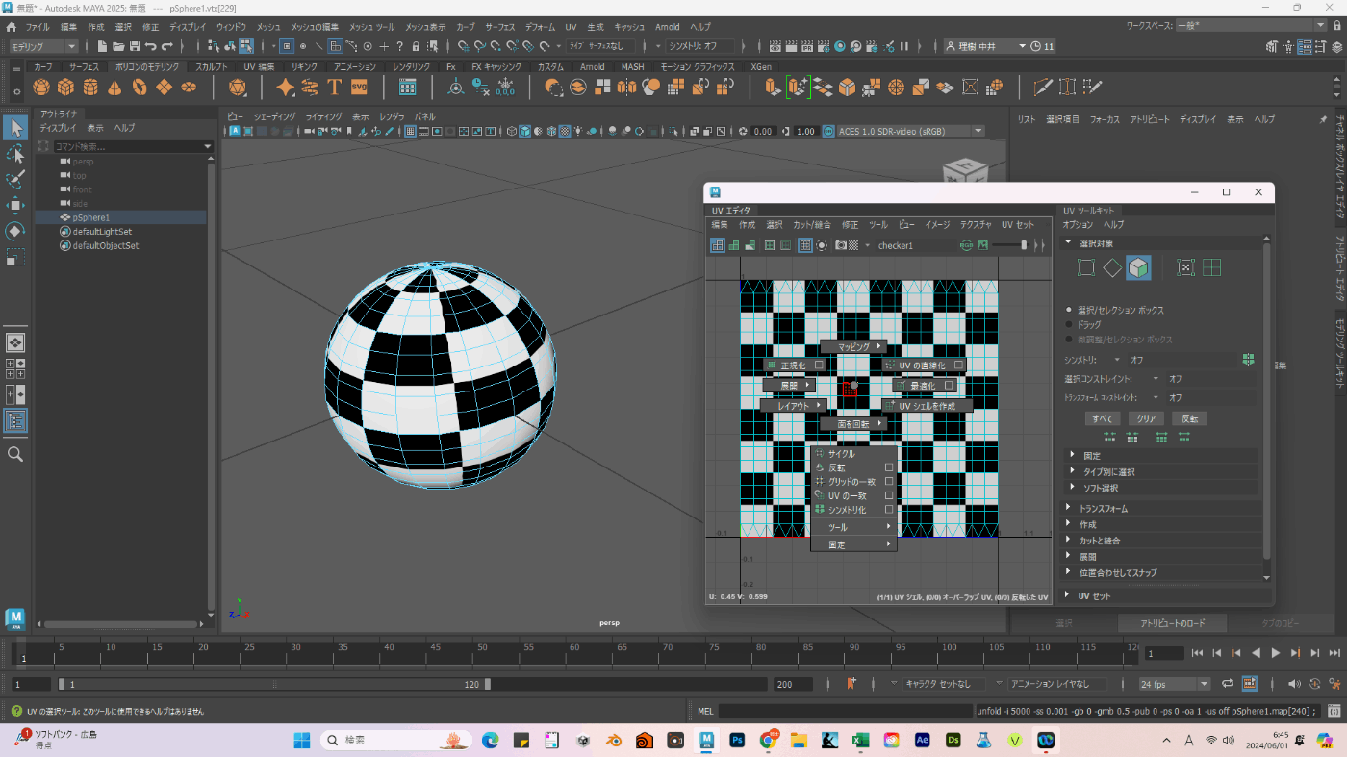Open the モデリング menu set dropdown
The image size is (1347, 757).
[x=45, y=46]
